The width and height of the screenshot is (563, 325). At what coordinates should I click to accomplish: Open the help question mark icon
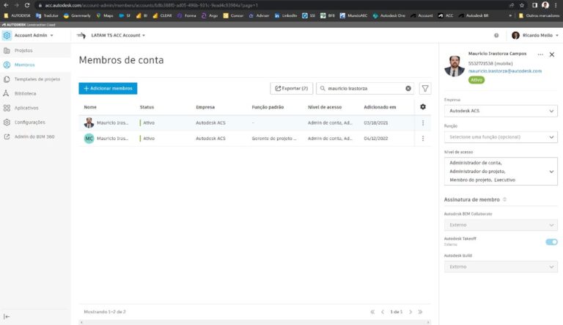click(x=496, y=35)
